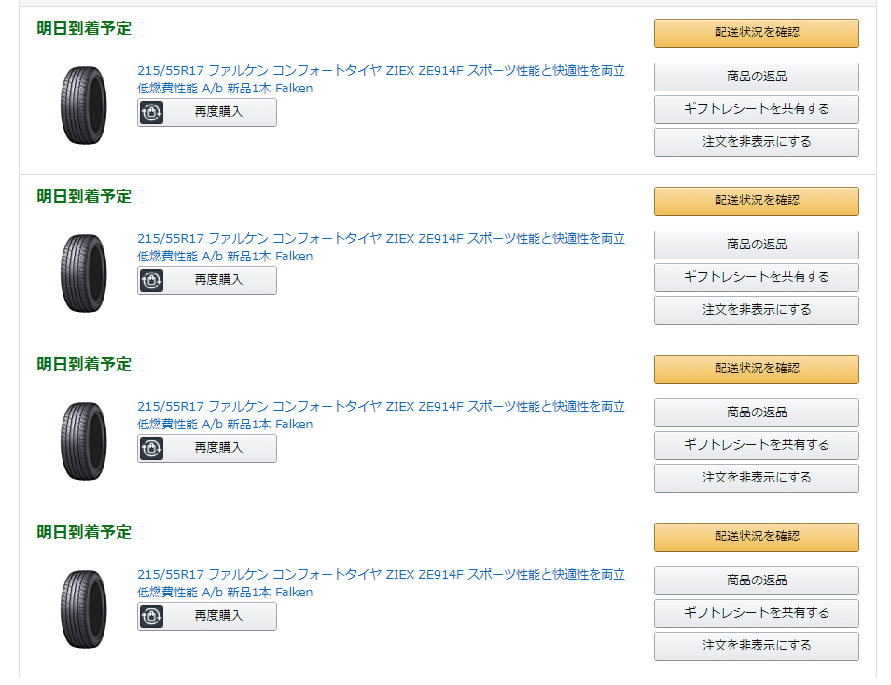Click 商品の返品 for the second order
Viewport: 891px width, 685px height.
tap(756, 245)
